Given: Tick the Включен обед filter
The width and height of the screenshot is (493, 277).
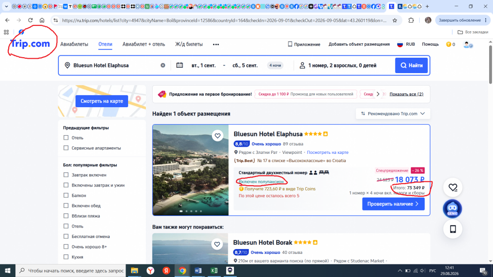Looking at the screenshot, I should point(65,205).
